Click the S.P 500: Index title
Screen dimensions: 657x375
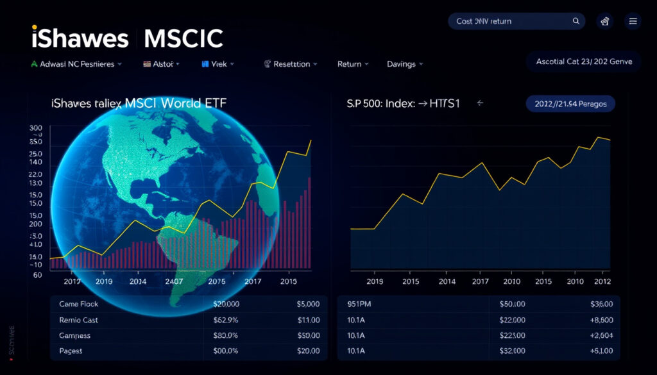(380, 103)
